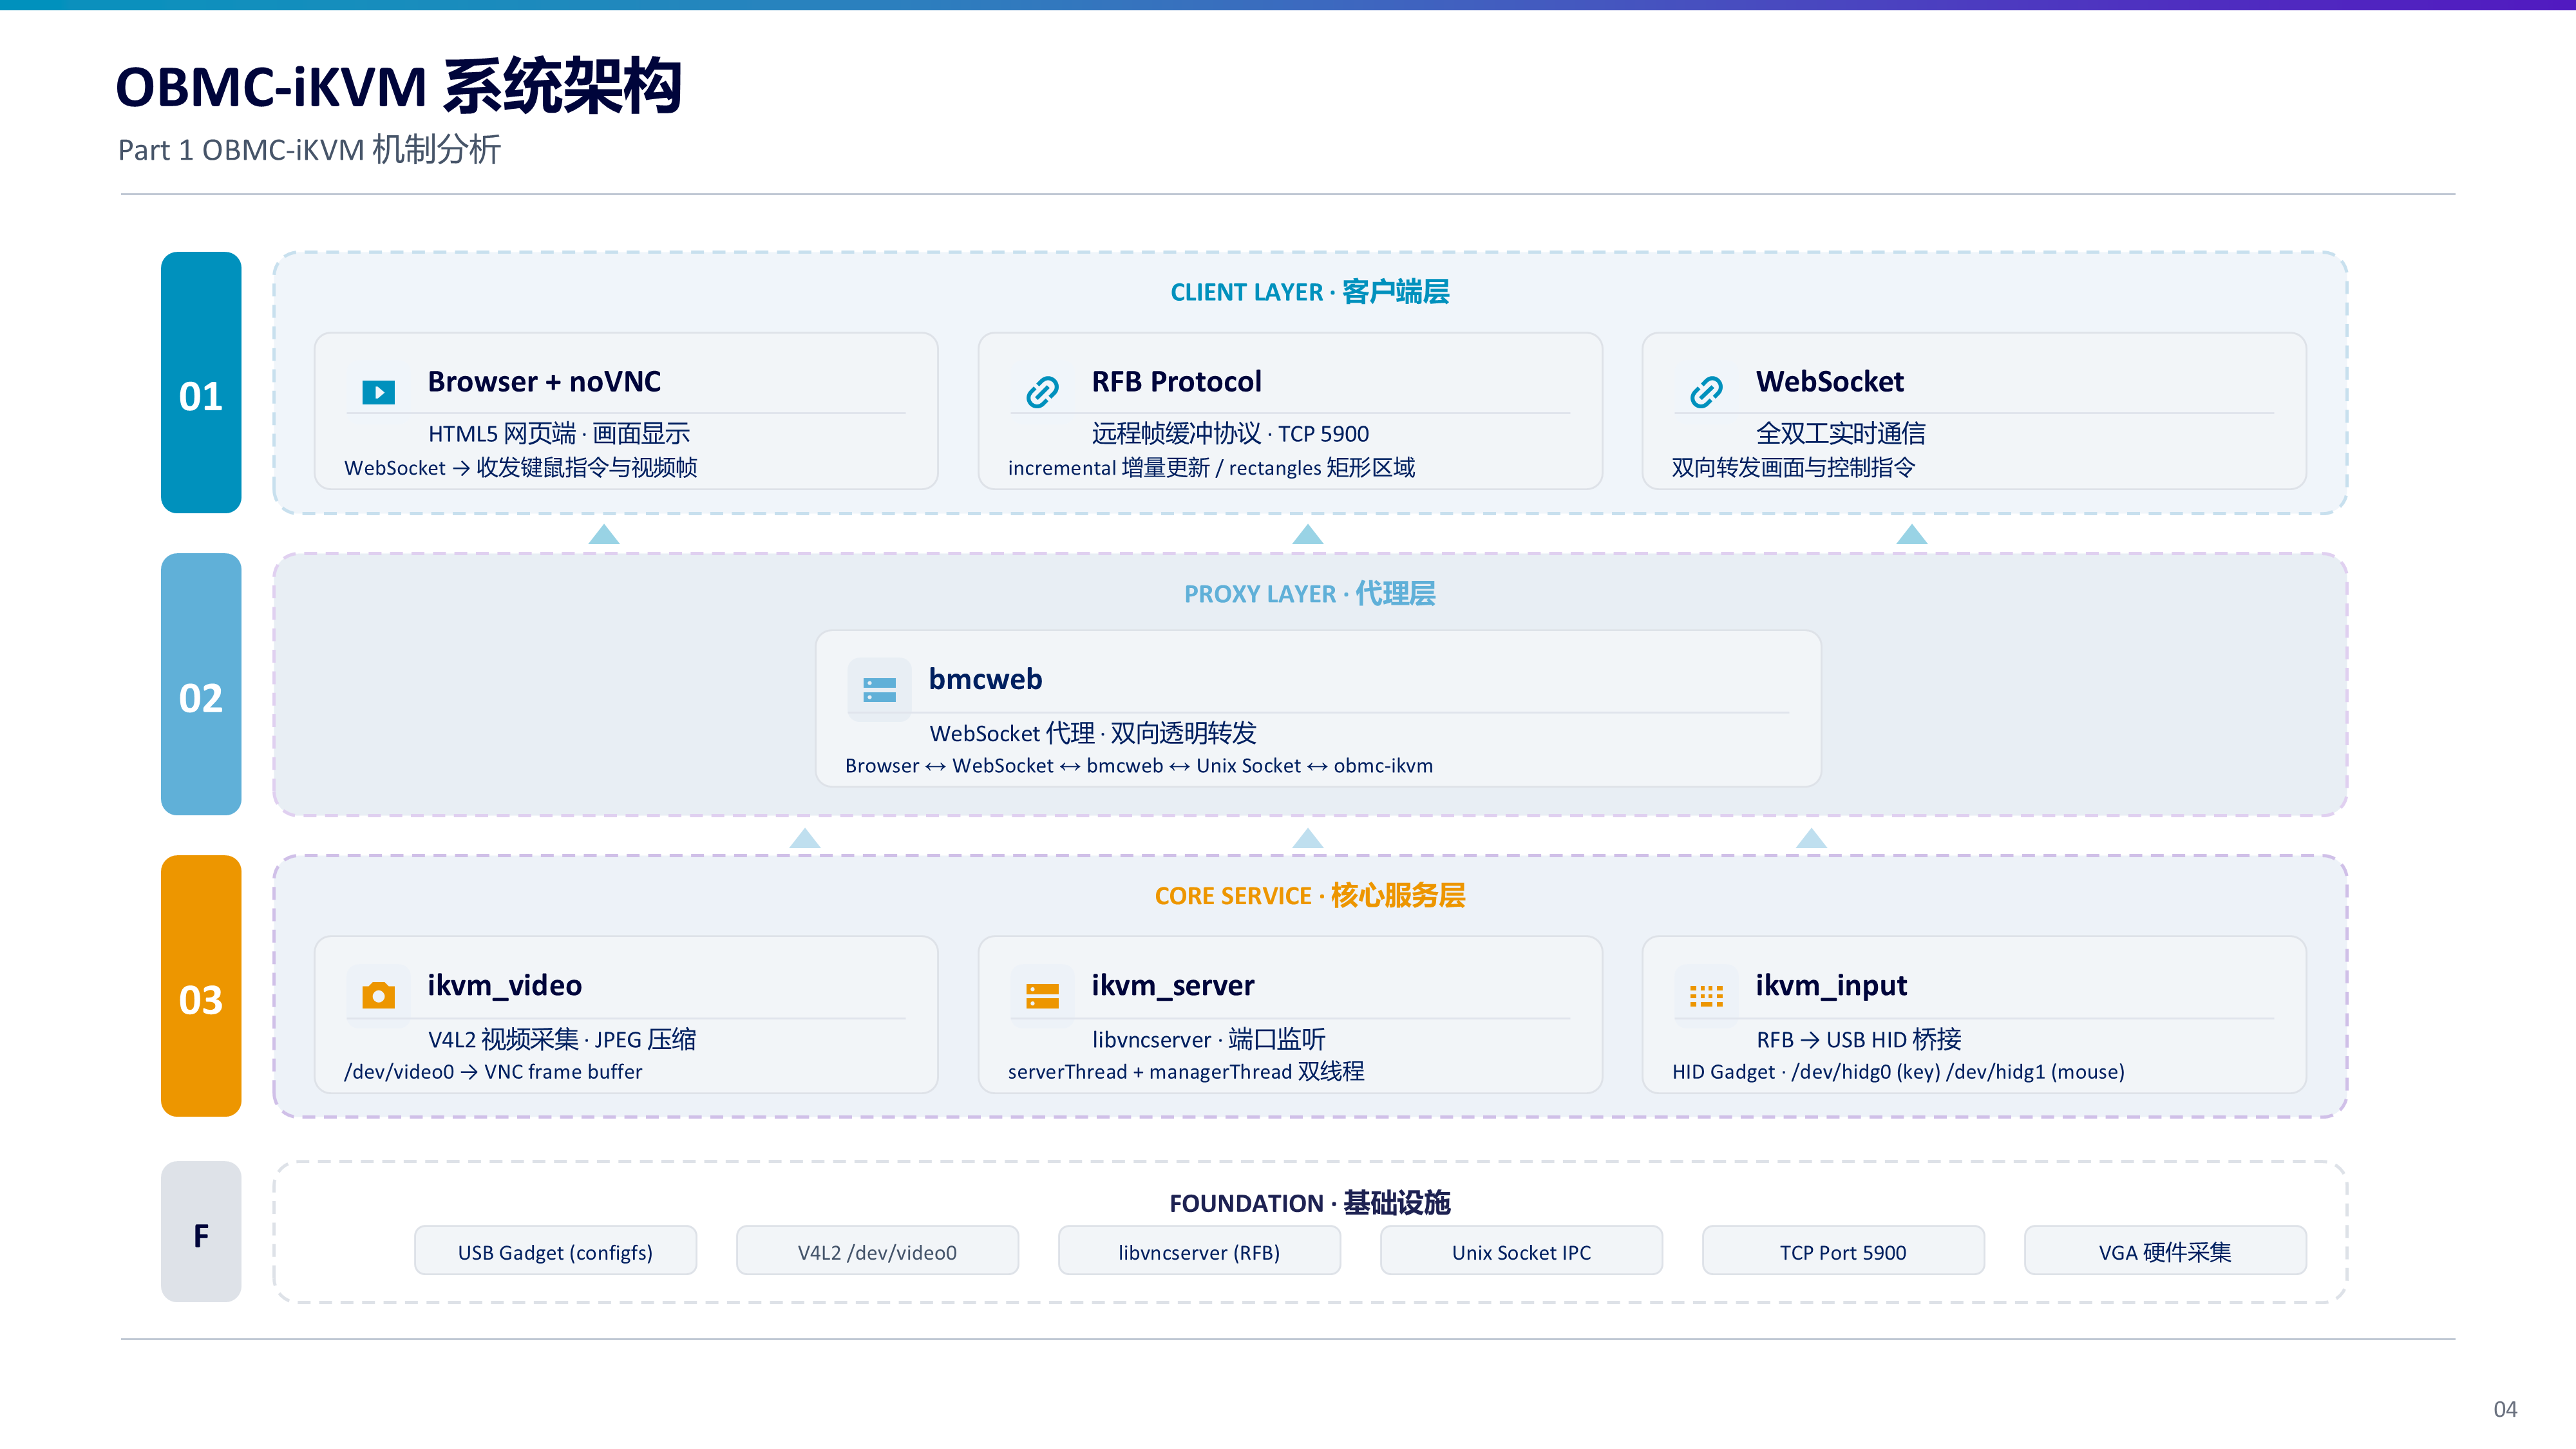Click the up arrow below Browser + noVNC card
Screen dimensions: 2576x1449
[x=603, y=534]
